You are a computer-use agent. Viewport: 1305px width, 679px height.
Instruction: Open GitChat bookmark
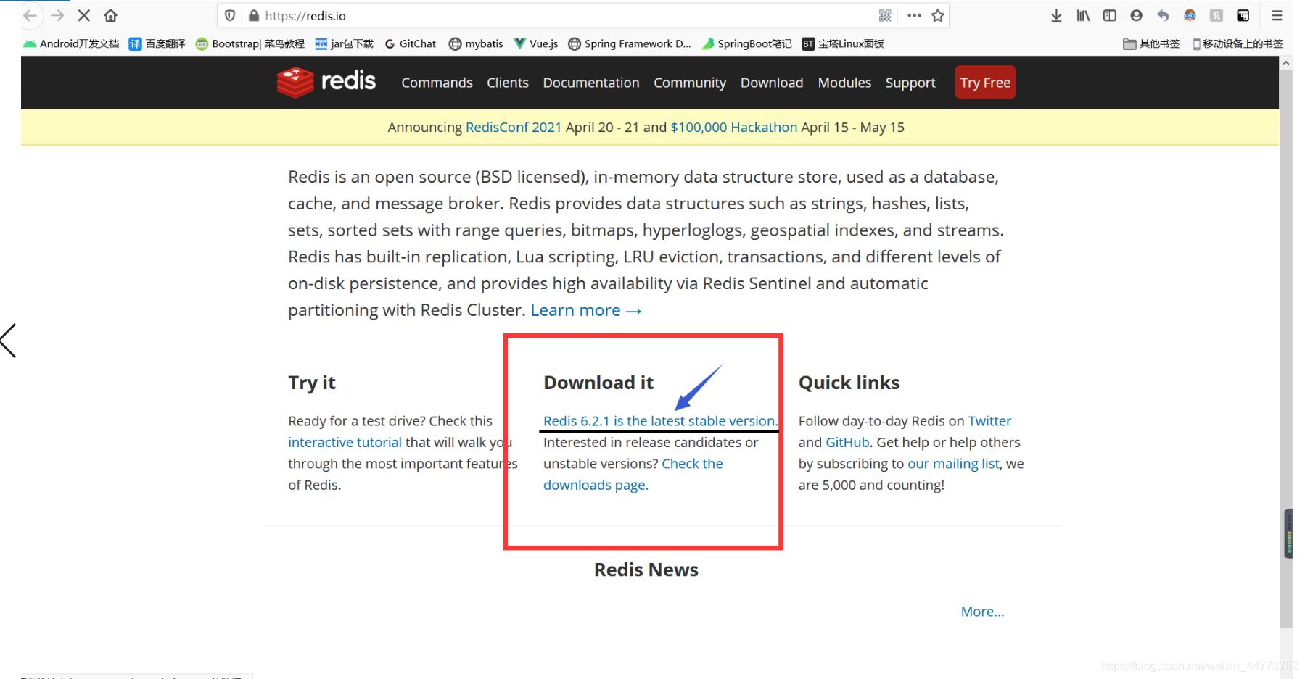point(411,43)
